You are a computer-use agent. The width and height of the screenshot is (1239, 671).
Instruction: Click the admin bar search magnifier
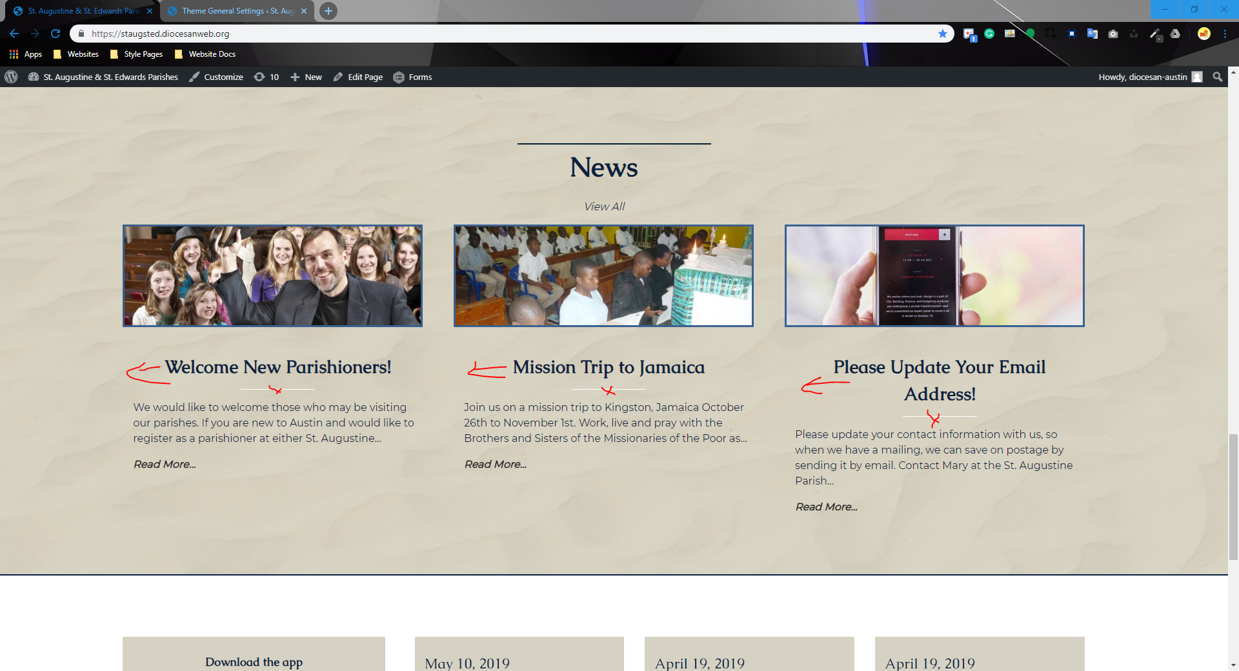[1218, 77]
